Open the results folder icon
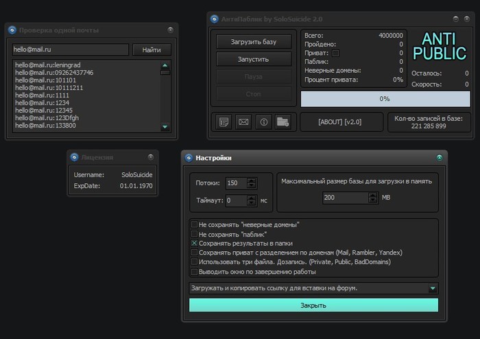Screen dimensions: 480x339 283,122
